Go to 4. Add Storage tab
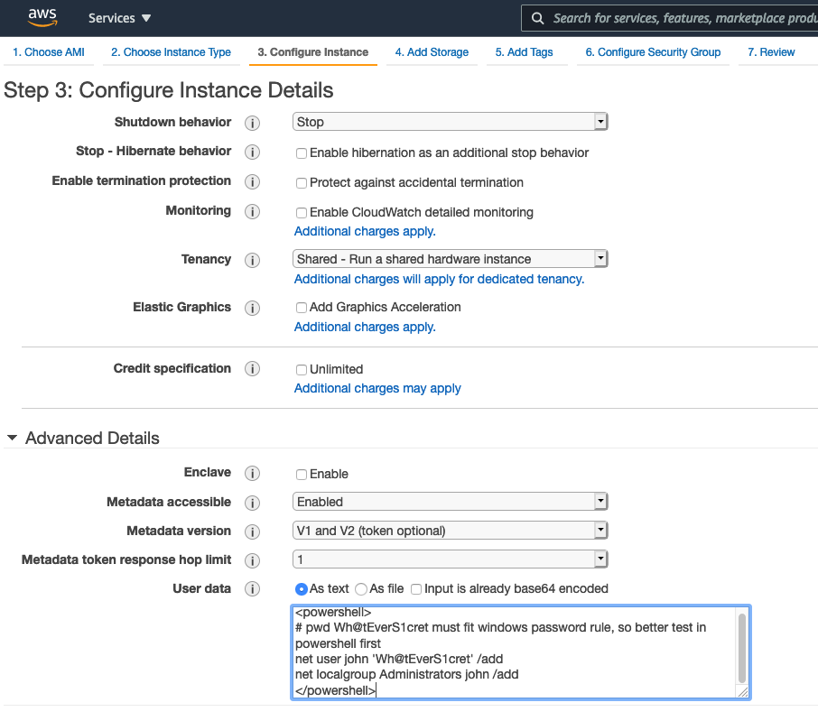Viewport: 818px width, 721px height. pos(432,52)
